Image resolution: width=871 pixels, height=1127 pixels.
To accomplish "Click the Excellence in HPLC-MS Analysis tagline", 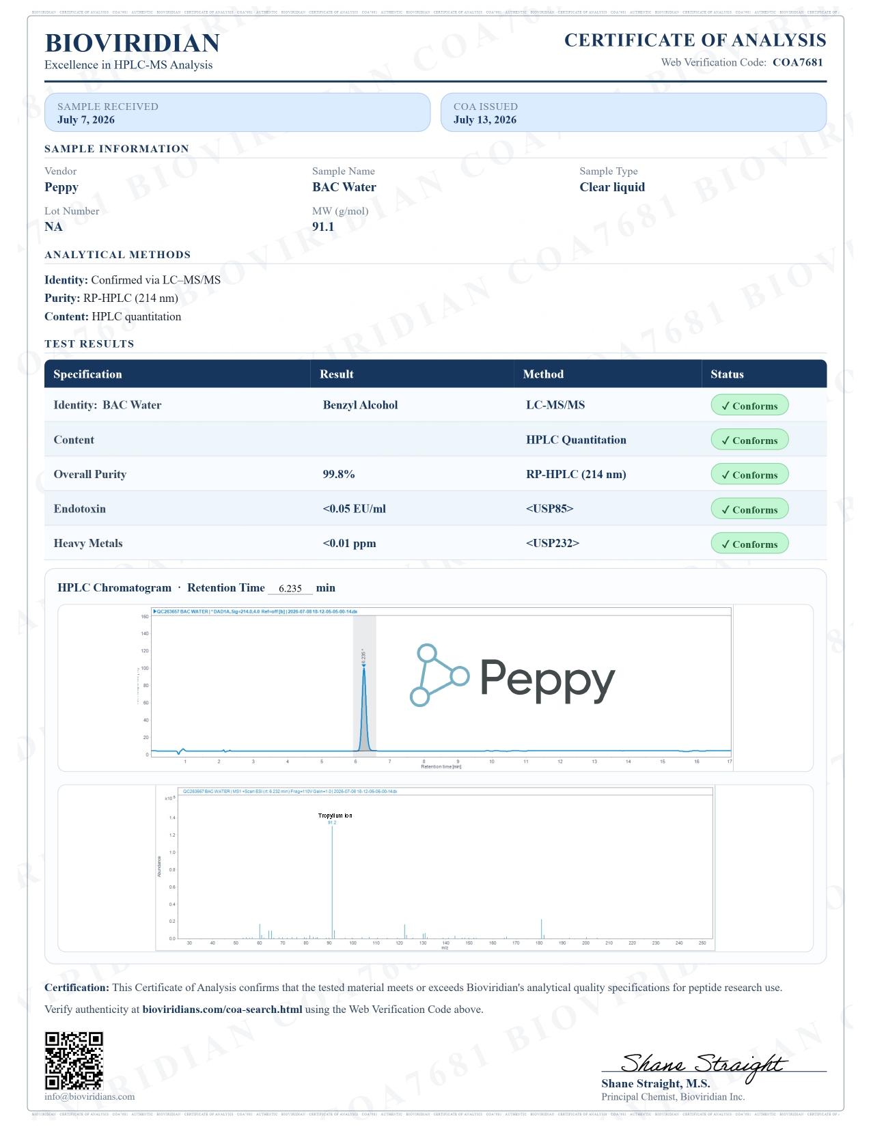I will point(128,65).
